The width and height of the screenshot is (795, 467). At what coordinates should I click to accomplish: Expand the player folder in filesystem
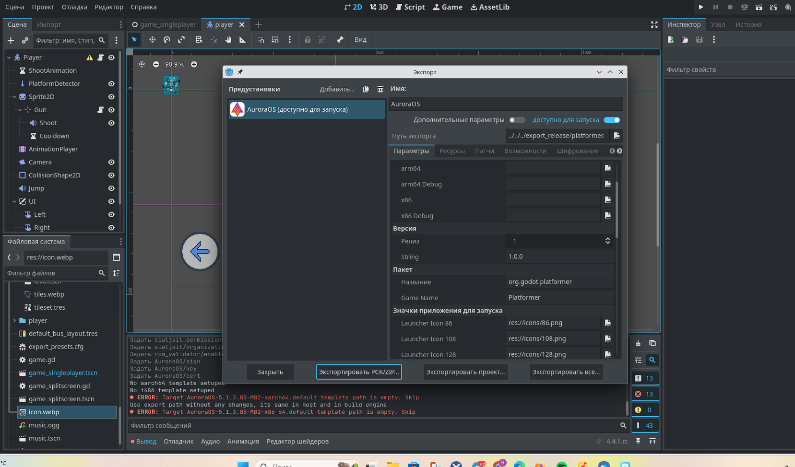point(14,320)
